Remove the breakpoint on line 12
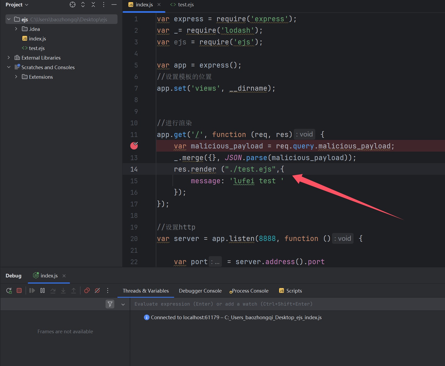Screen dimensions: 445x366 [134, 146]
